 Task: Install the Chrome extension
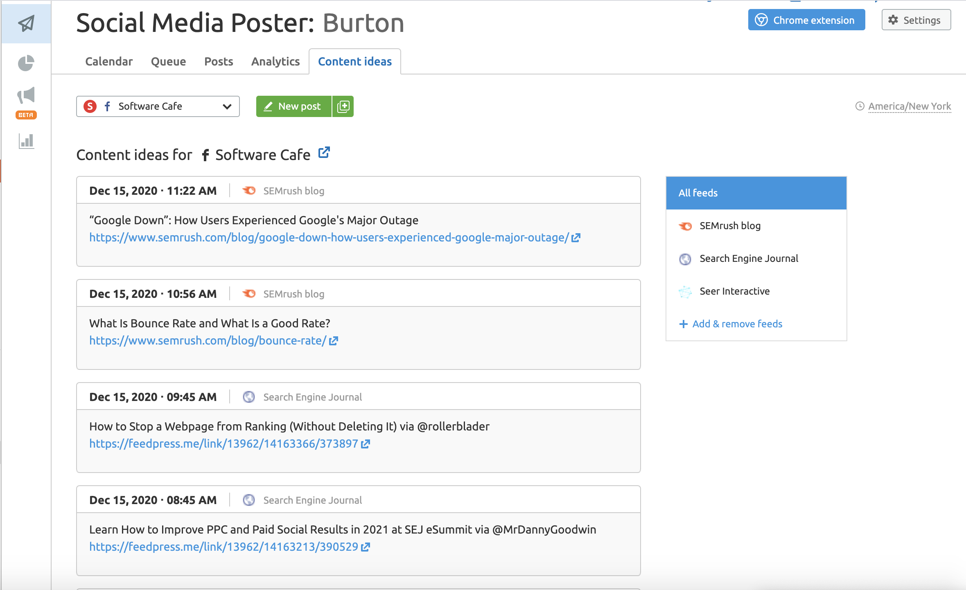(x=806, y=20)
